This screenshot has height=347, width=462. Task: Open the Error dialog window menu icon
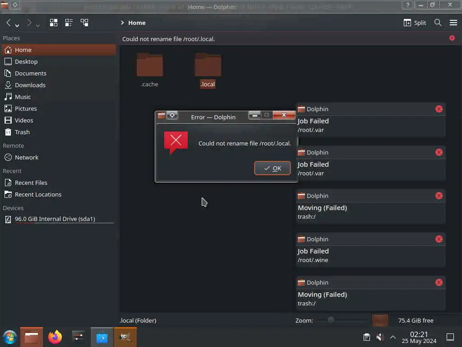161,115
